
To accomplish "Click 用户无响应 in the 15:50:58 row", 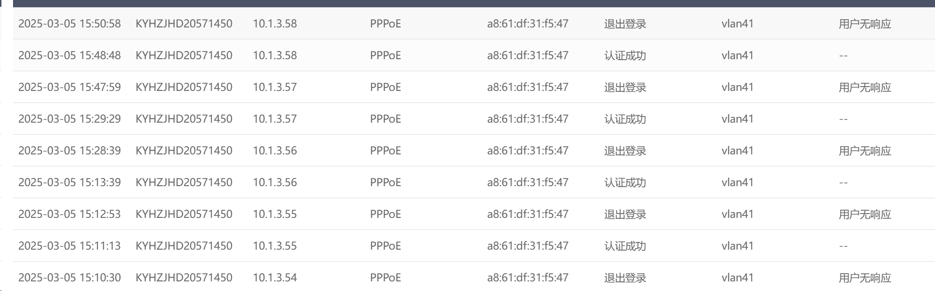I will click(865, 24).
